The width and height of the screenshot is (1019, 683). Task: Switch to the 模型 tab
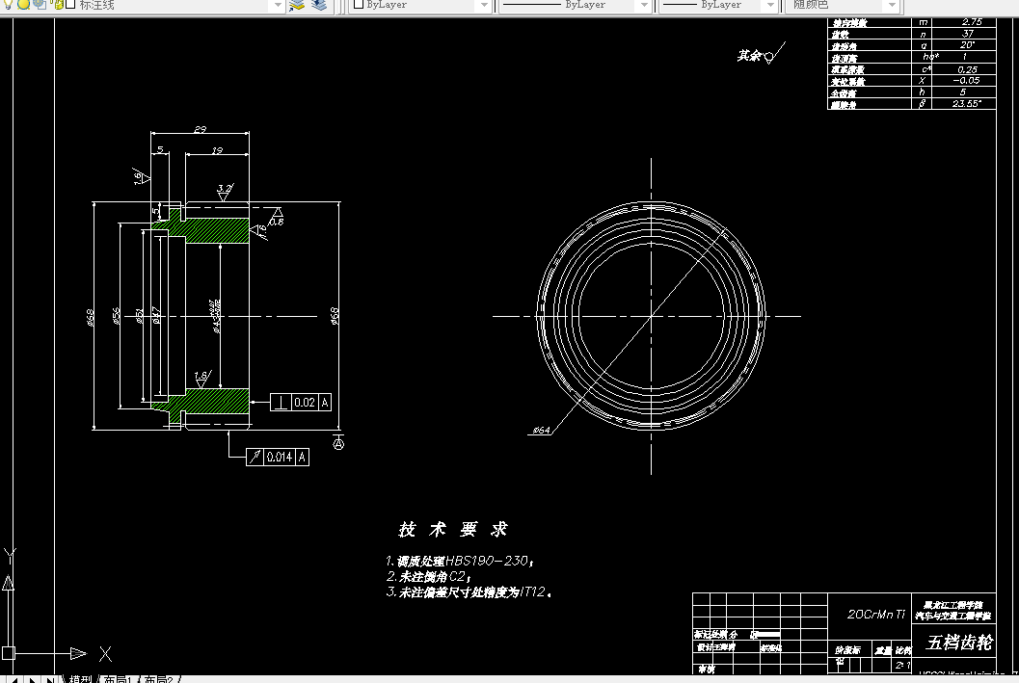coord(80,679)
